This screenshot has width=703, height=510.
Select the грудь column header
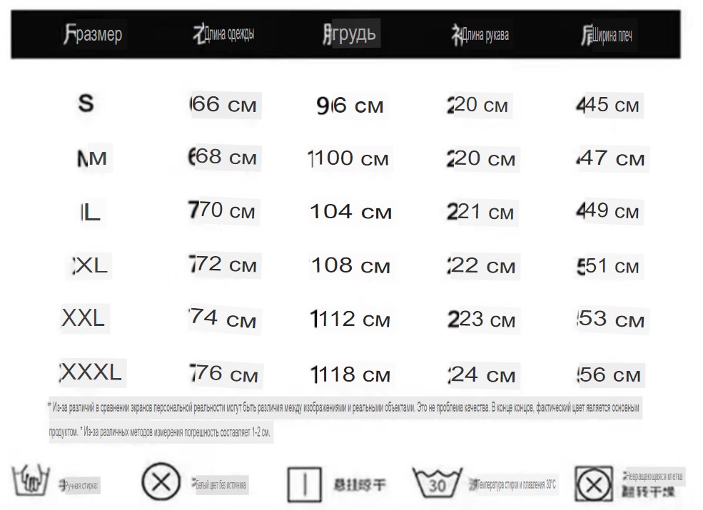(x=349, y=34)
